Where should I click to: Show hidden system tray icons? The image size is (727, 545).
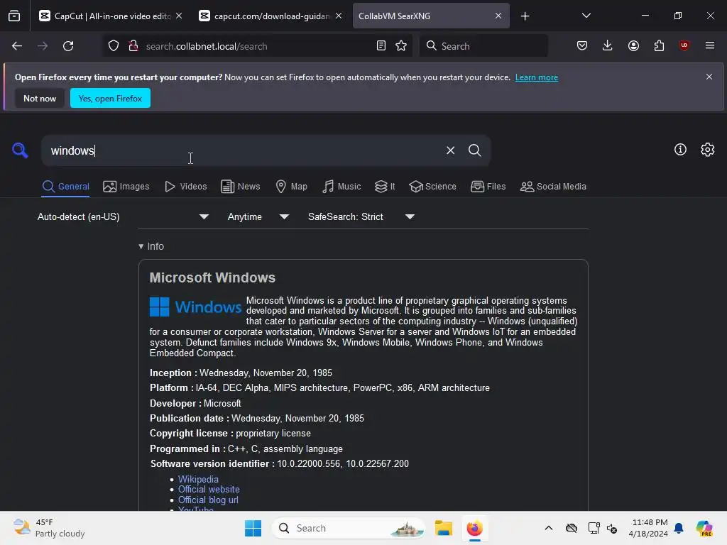(x=548, y=528)
